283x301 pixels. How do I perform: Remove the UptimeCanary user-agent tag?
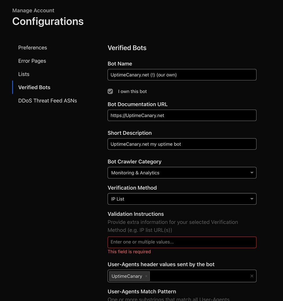click(x=146, y=276)
